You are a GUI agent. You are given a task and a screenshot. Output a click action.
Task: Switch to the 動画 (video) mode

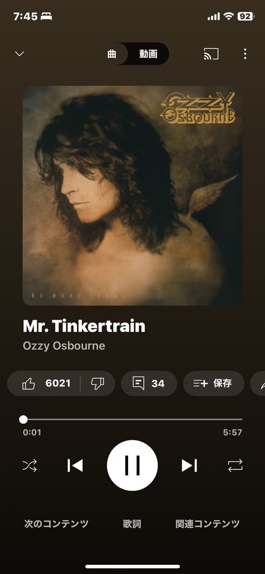[x=148, y=54]
